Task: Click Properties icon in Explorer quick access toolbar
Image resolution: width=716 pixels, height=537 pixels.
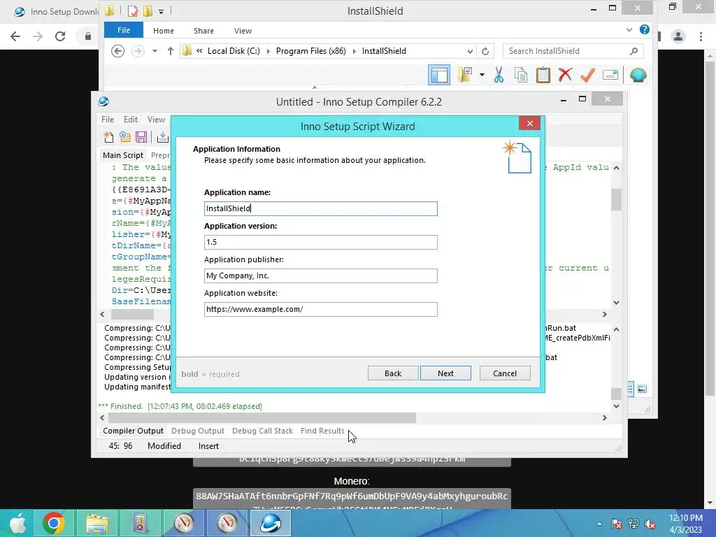Action: (132, 11)
